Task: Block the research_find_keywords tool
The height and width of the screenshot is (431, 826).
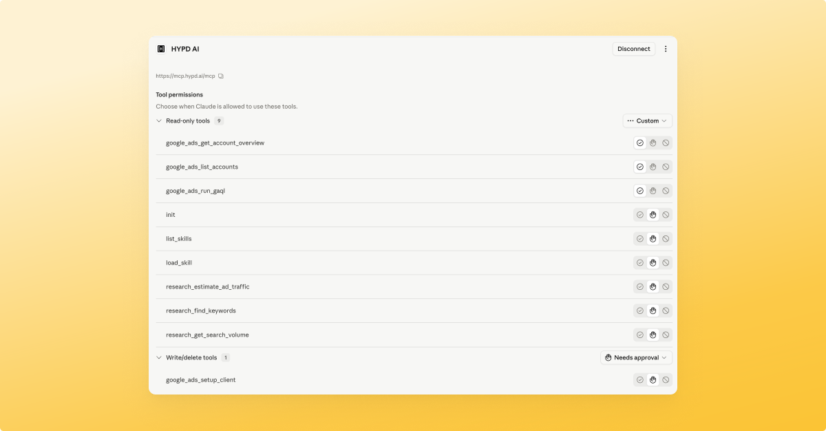Action: click(x=666, y=311)
